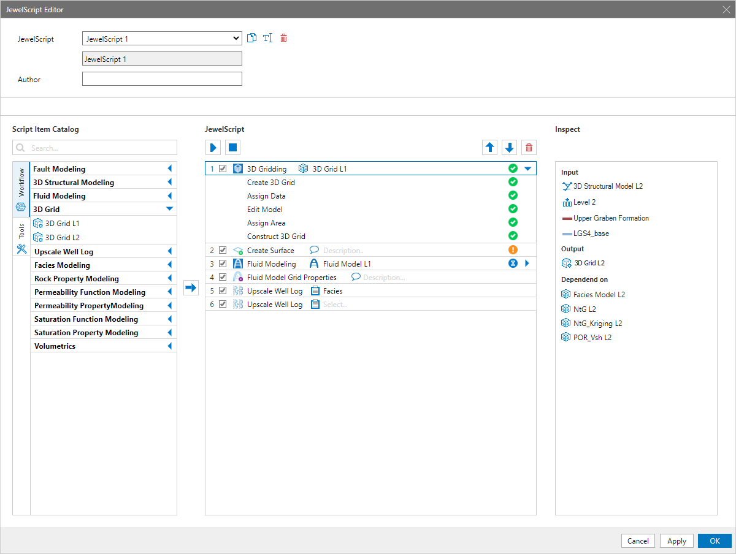Viewport: 736px width, 554px height.
Task: Click the 3D Grid L1 cube icon in script
Action: pyautogui.click(x=303, y=169)
